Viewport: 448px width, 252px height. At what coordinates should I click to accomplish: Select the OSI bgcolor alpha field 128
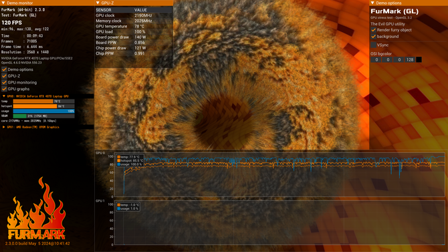pyautogui.click(x=410, y=59)
